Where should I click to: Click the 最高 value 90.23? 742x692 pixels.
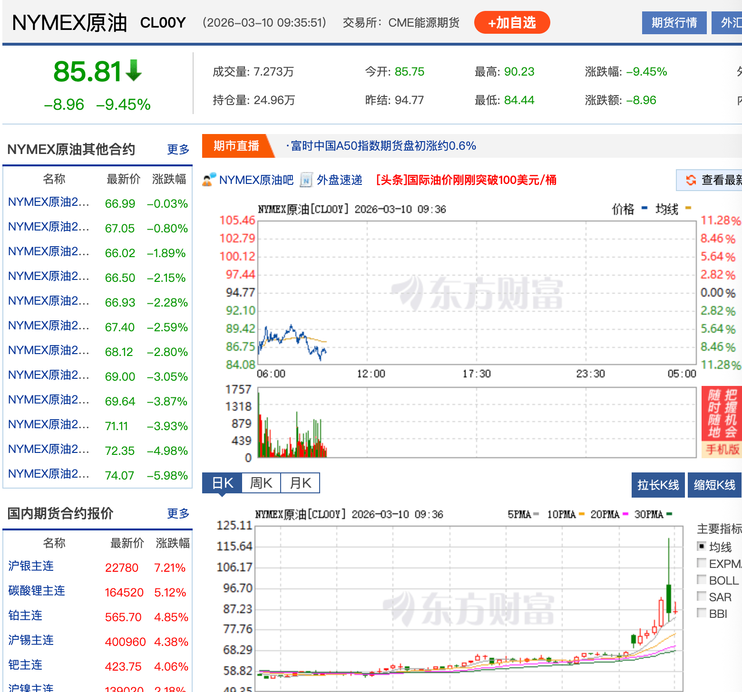pos(519,72)
